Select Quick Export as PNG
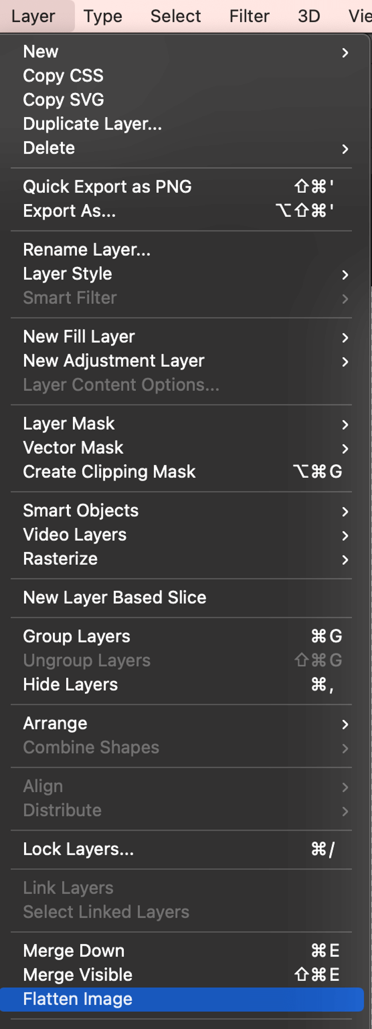The height and width of the screenshot is (1029, 372). (108, 186)
